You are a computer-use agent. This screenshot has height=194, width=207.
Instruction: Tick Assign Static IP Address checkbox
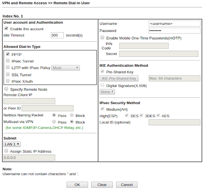pyautogui.click(x=6, y=151)
